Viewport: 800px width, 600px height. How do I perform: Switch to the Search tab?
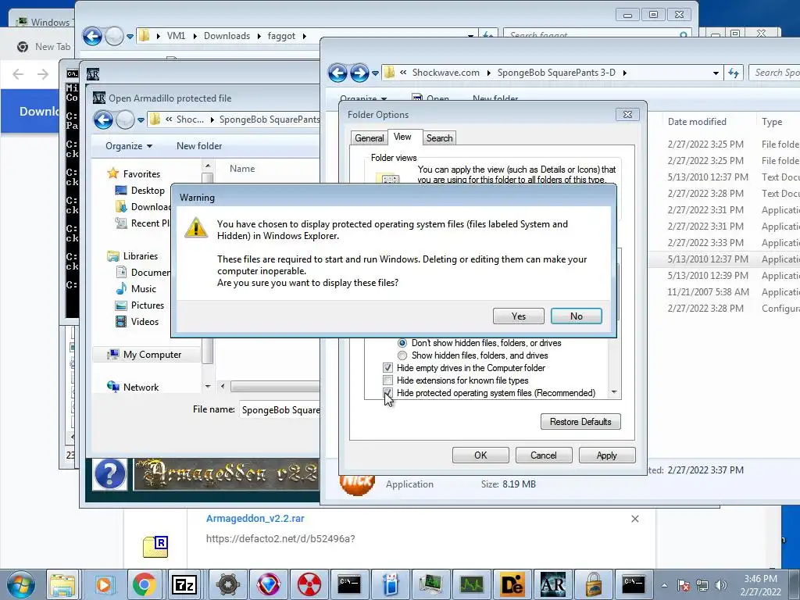tap(439, 137)
